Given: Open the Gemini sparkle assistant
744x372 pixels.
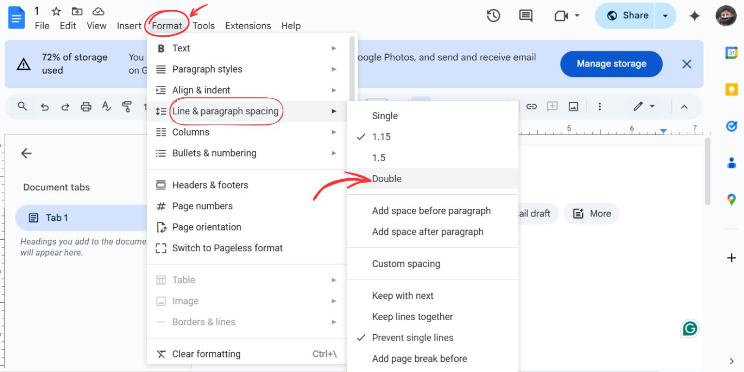Looking at the screenshot, I should (695, 16).
